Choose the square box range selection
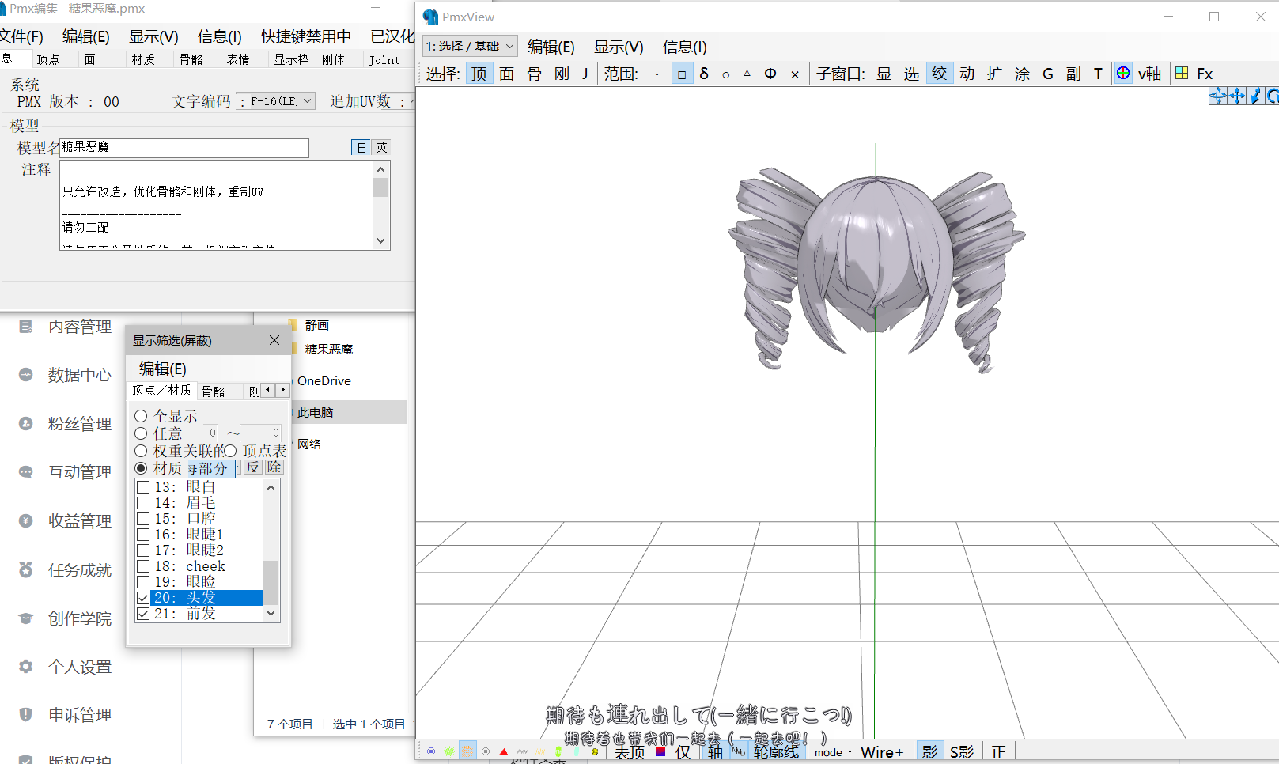Screen dimensions: 1279x764 click(x=682, y=74)
